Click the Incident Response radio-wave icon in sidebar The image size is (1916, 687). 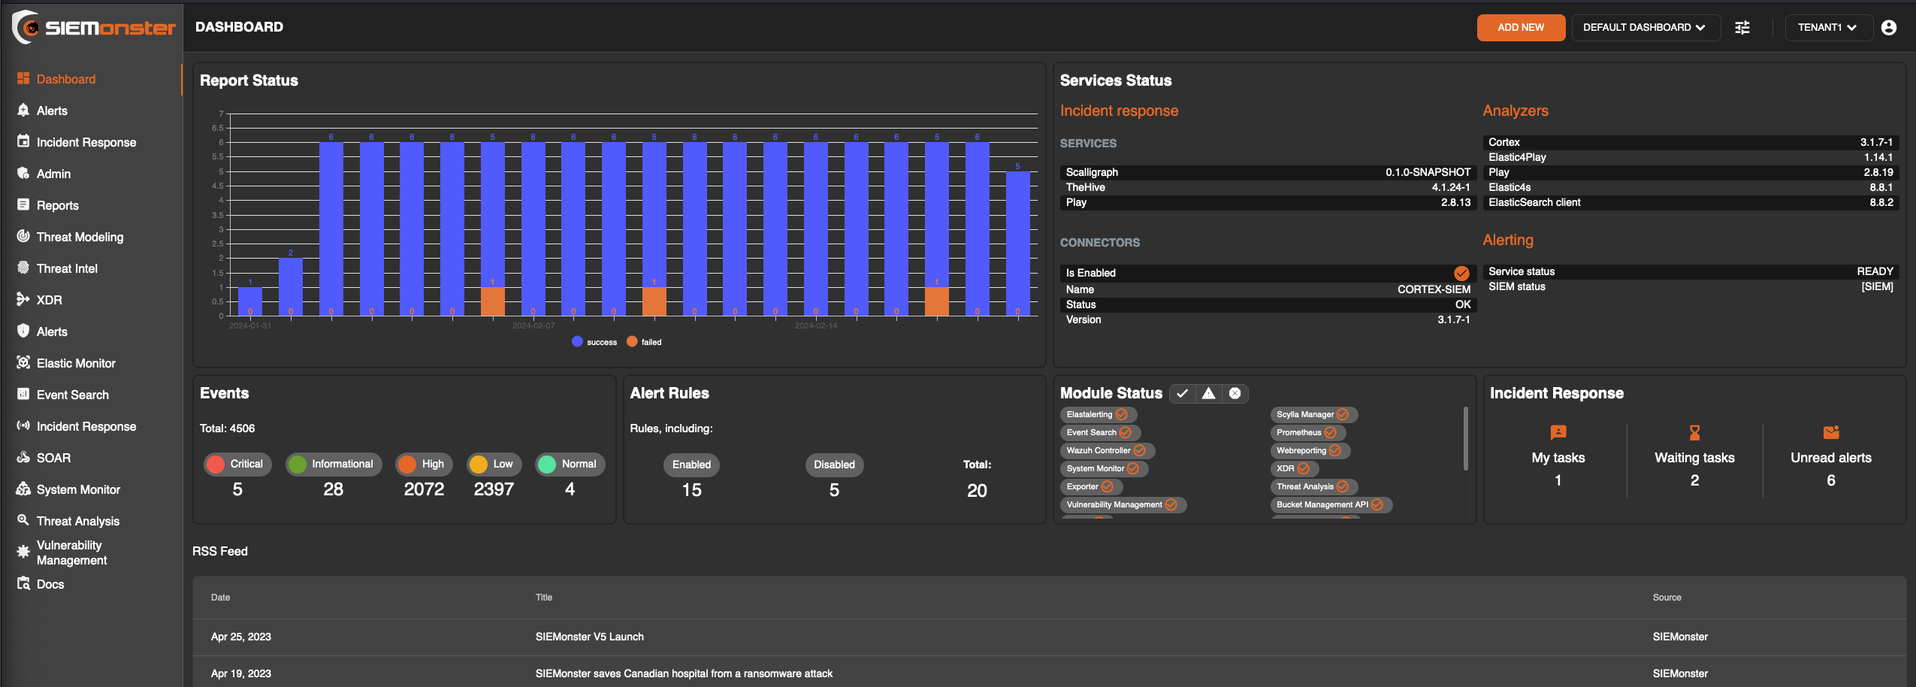23,425
